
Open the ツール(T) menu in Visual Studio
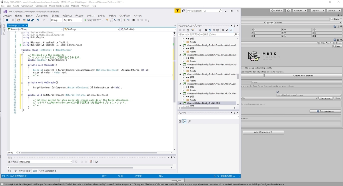click(x=90, y=15)
